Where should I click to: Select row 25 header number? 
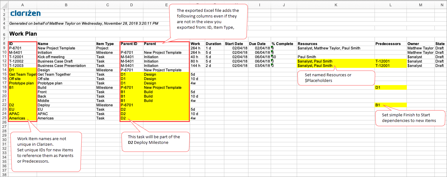(x=4, y=118)
